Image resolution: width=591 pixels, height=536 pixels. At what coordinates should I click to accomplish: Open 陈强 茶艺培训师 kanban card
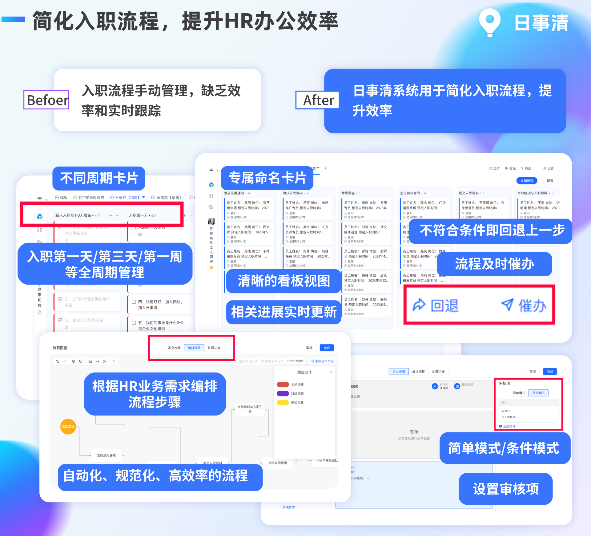click(x=249, y=209)
